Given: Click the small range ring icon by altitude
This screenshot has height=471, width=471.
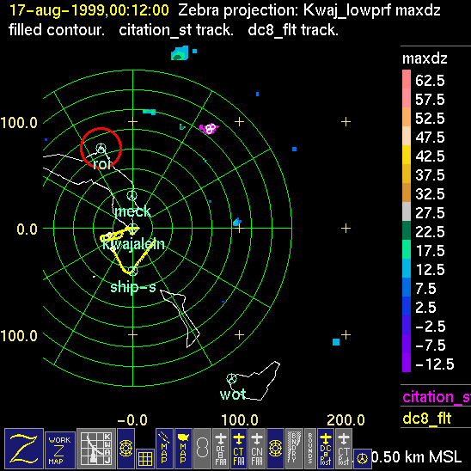Looking at the screenshot, I should tap(363, 459).
